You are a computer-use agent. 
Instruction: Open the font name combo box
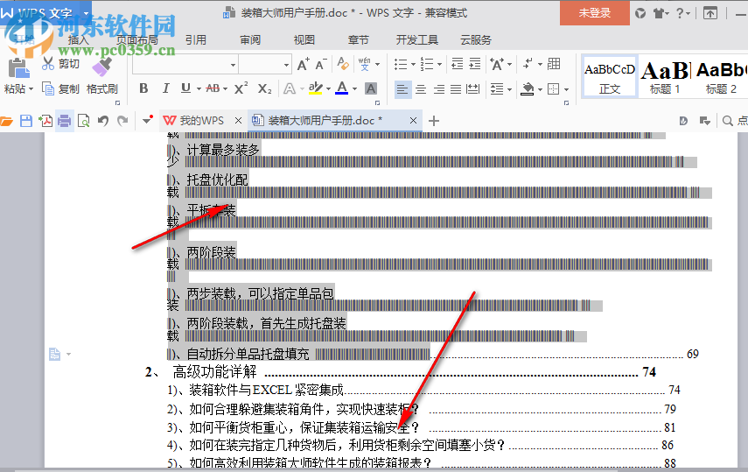pyautogui.click(x=185, y=65)
